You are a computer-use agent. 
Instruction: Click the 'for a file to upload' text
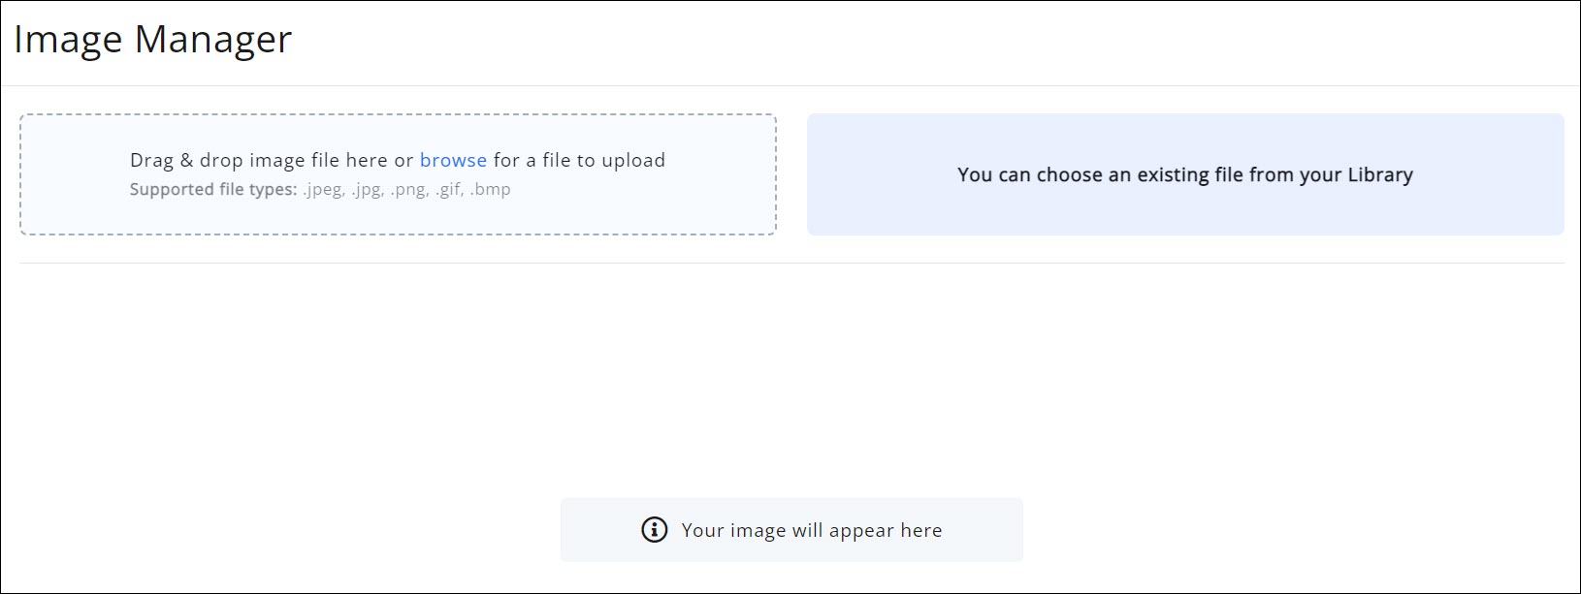coord(579,160)
